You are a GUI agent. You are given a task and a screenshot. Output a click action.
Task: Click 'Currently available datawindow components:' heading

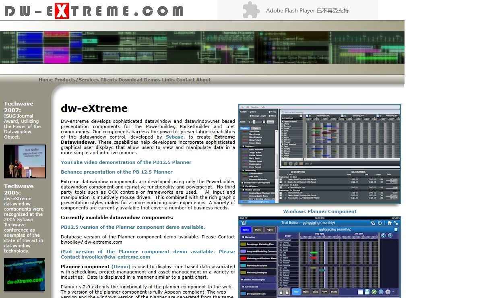(117, 217)
